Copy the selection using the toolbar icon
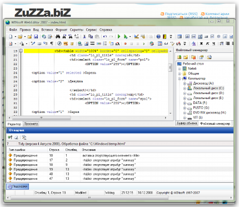 pyautogui.click(x=91, y=37)
